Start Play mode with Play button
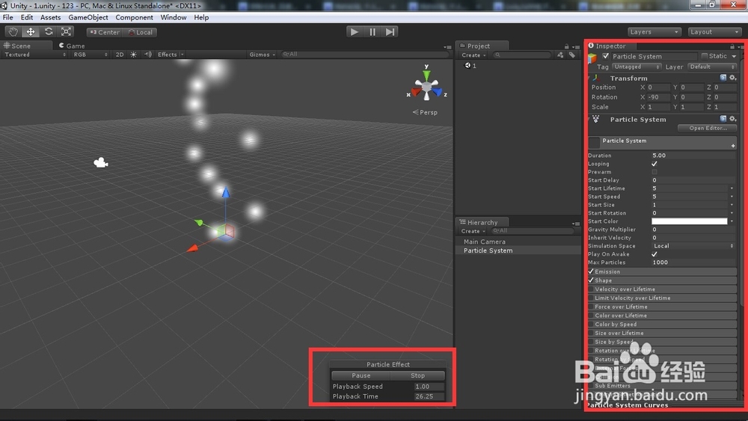This screenshot has height=421, width=748. tap(354, 32)
